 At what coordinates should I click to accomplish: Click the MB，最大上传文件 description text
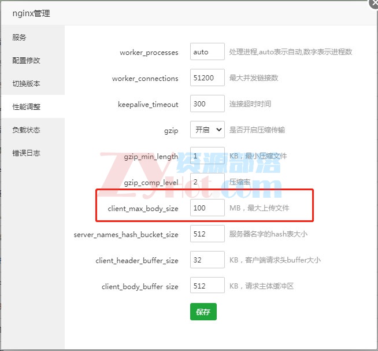[x=259, y=208]
